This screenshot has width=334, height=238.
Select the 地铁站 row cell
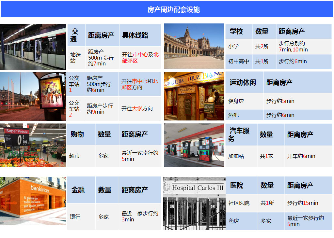coord(76,58)
